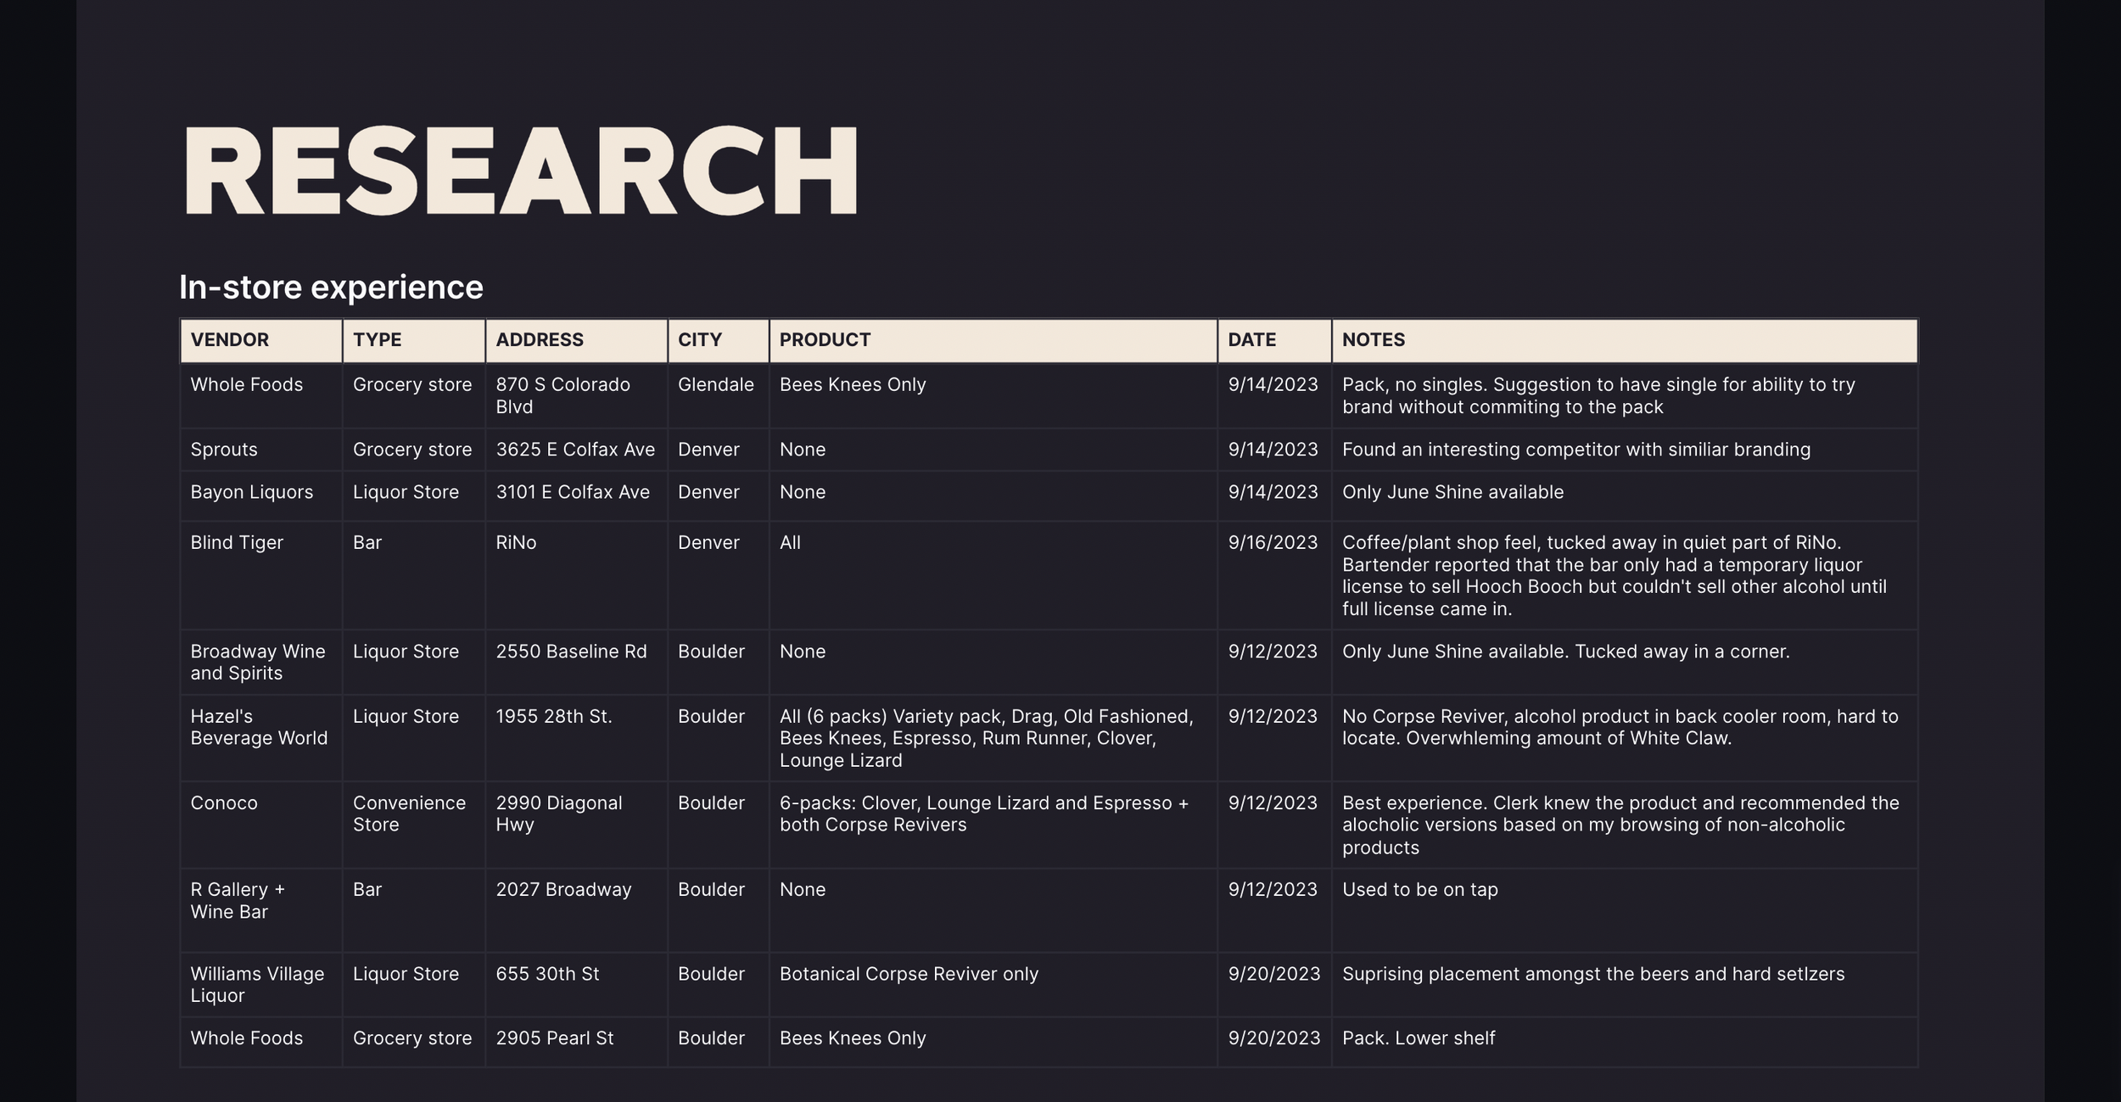
Task: Click No Corpse Reviver note for Hazel's
Action: [x=1625, y=738]
